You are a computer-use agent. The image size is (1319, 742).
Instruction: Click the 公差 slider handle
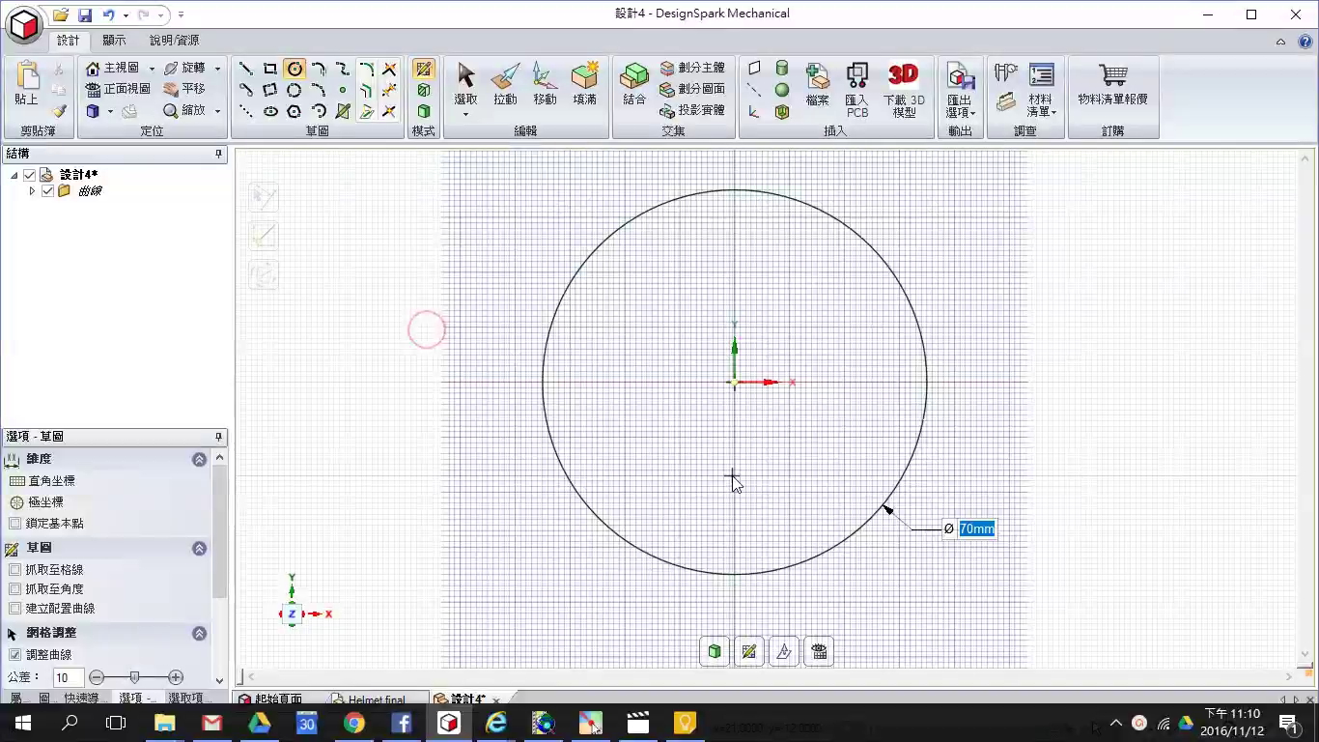click(135, 677)
